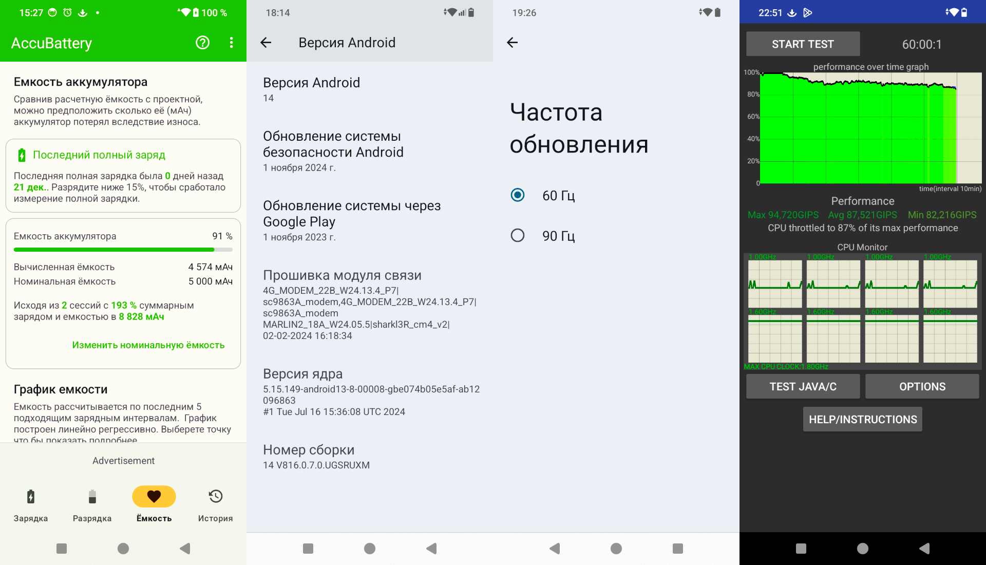The width and height of the screenshot is (986, 565).
Task: Tap throttling test screen back triangle button
Action: tap(924, 549)
